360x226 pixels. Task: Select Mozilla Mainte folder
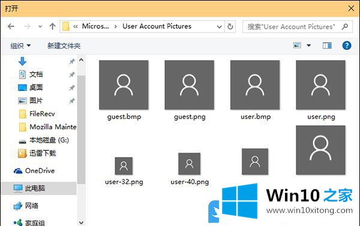point(53,127)
